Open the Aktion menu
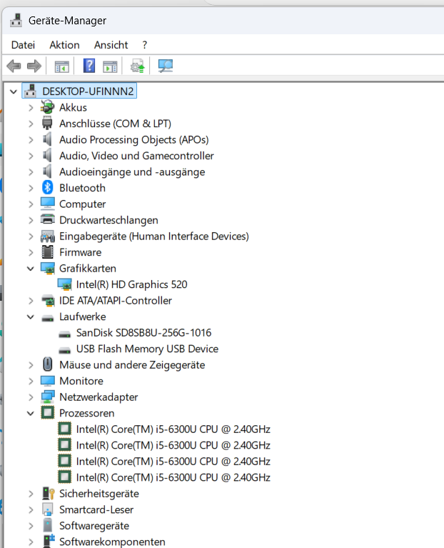Image resolution: width=444 pixels, height=548 pixels. [x=64, y=45]
